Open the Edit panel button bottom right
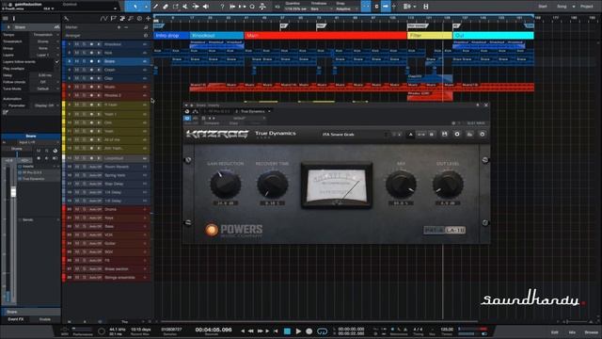 click(x=555, y=332)
